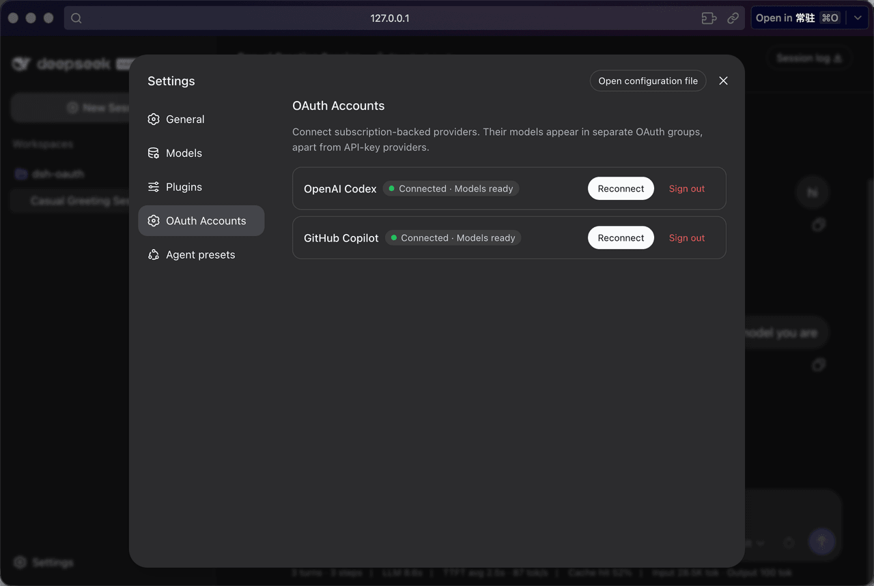
Task: Click the copy link icon in the address bar
Action: coord(733,18)
